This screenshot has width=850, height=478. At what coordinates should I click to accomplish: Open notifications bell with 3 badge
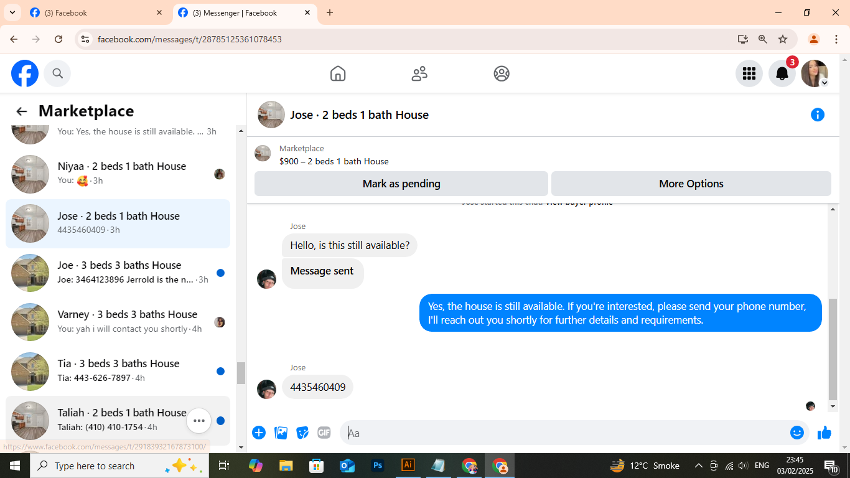(x=782, y=73)
